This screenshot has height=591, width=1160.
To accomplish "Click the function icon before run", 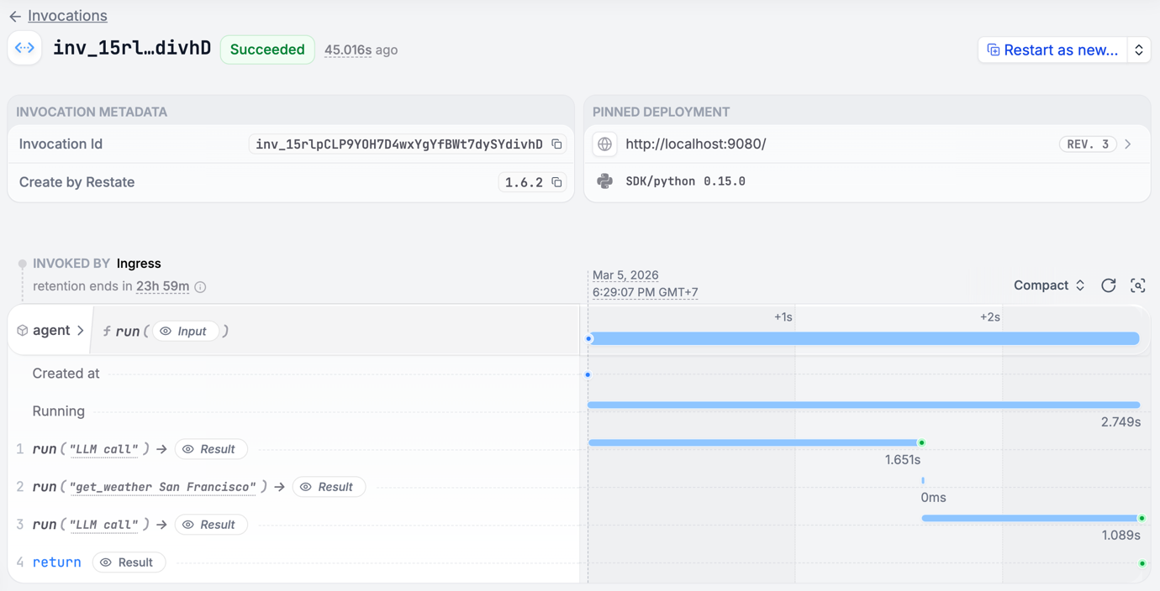I will [107, 332].
